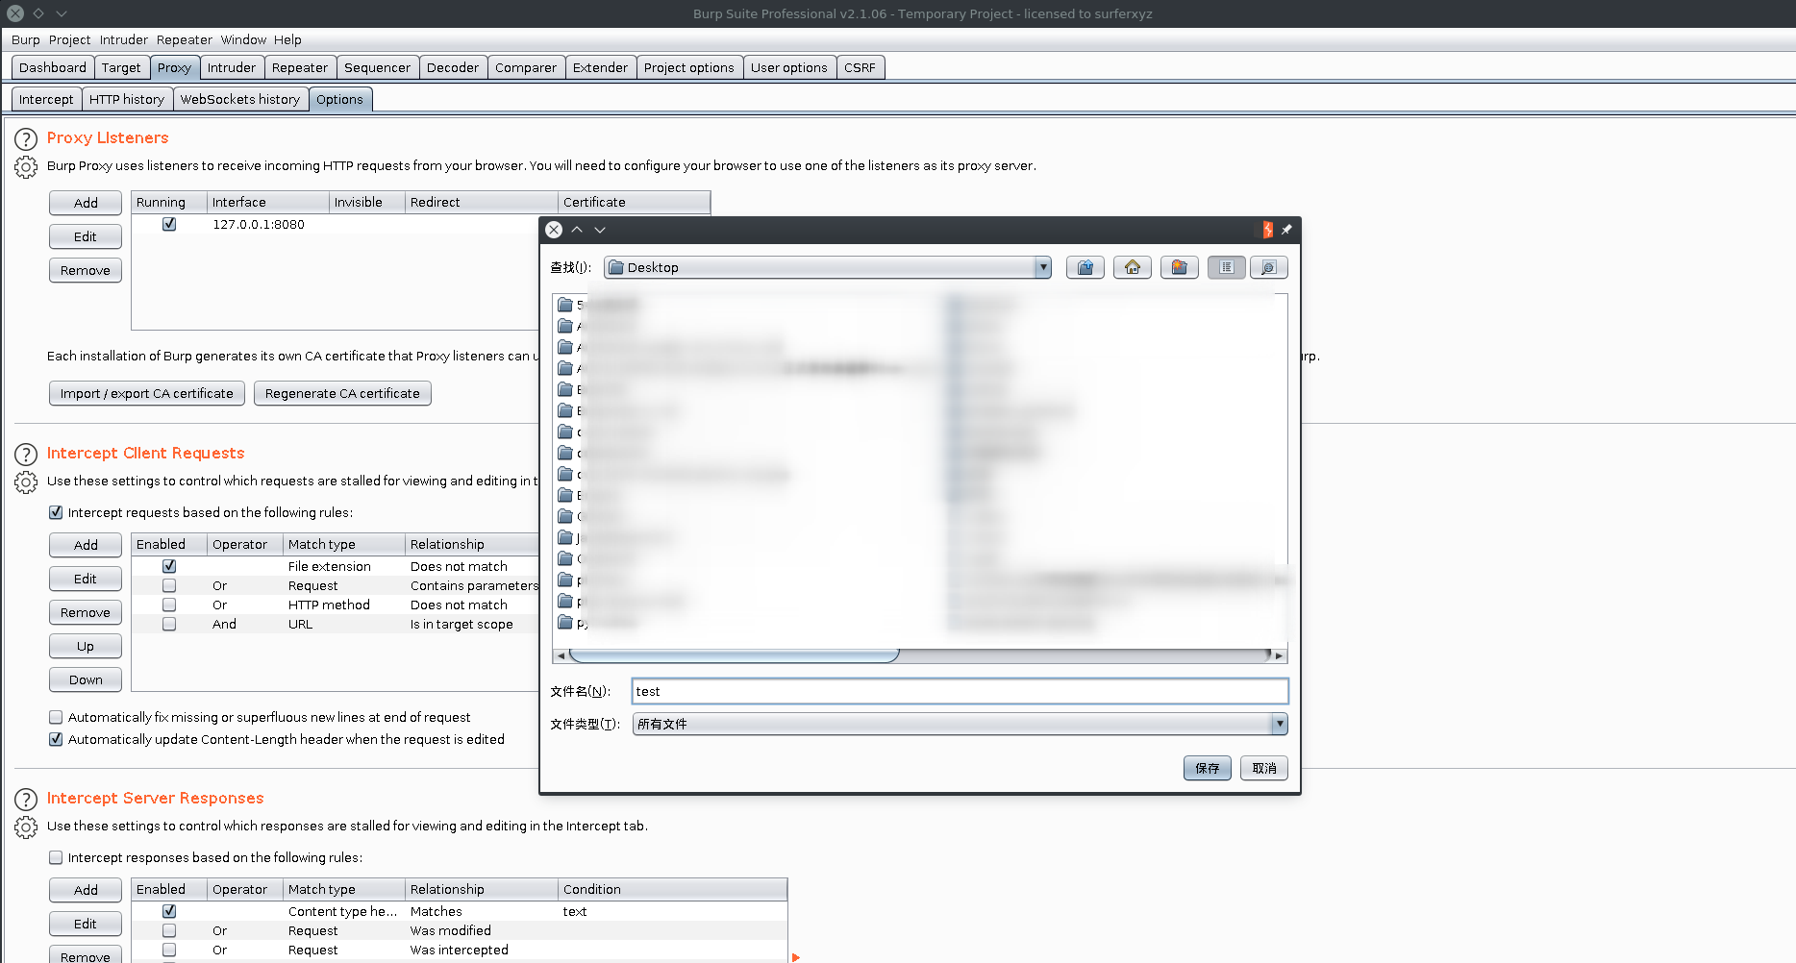Click Up button for client request rules
This screenshot has width=1796, height=963.
pyautogui.click(x=86, y=646)
